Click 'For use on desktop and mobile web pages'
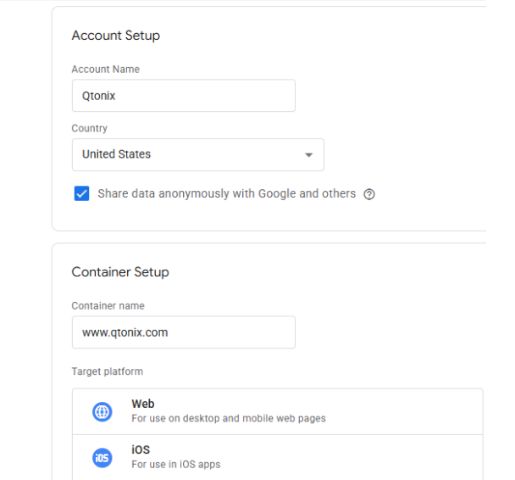Screen dimensions: 515x480 (228, 418)
